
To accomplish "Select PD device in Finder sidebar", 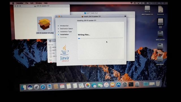I will 52,53.
